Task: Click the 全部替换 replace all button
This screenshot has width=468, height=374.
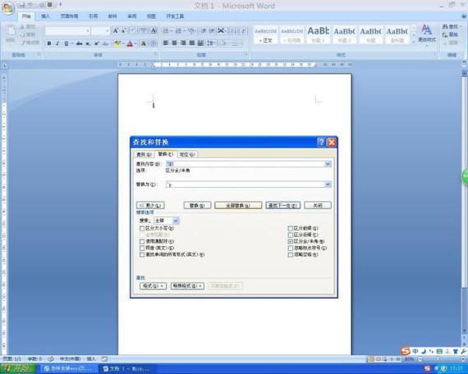Action: click(x=238, y=206)
